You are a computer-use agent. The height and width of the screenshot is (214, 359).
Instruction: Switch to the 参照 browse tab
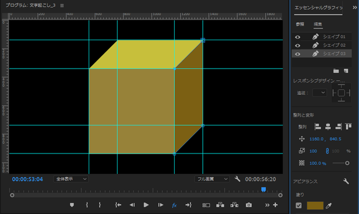300,24
